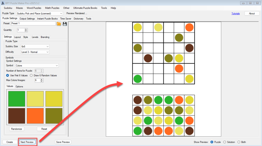
Task: Open the Dictionary tab
Action: 79,19
